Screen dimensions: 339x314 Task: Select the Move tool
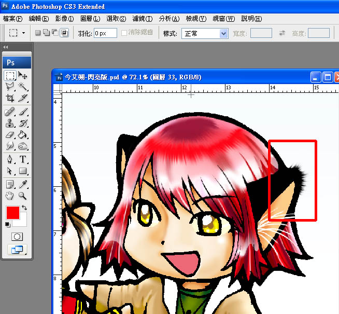[23, 75]
